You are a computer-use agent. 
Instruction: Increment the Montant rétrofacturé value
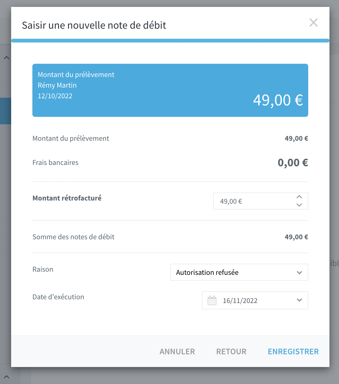(x=299, y=197)
